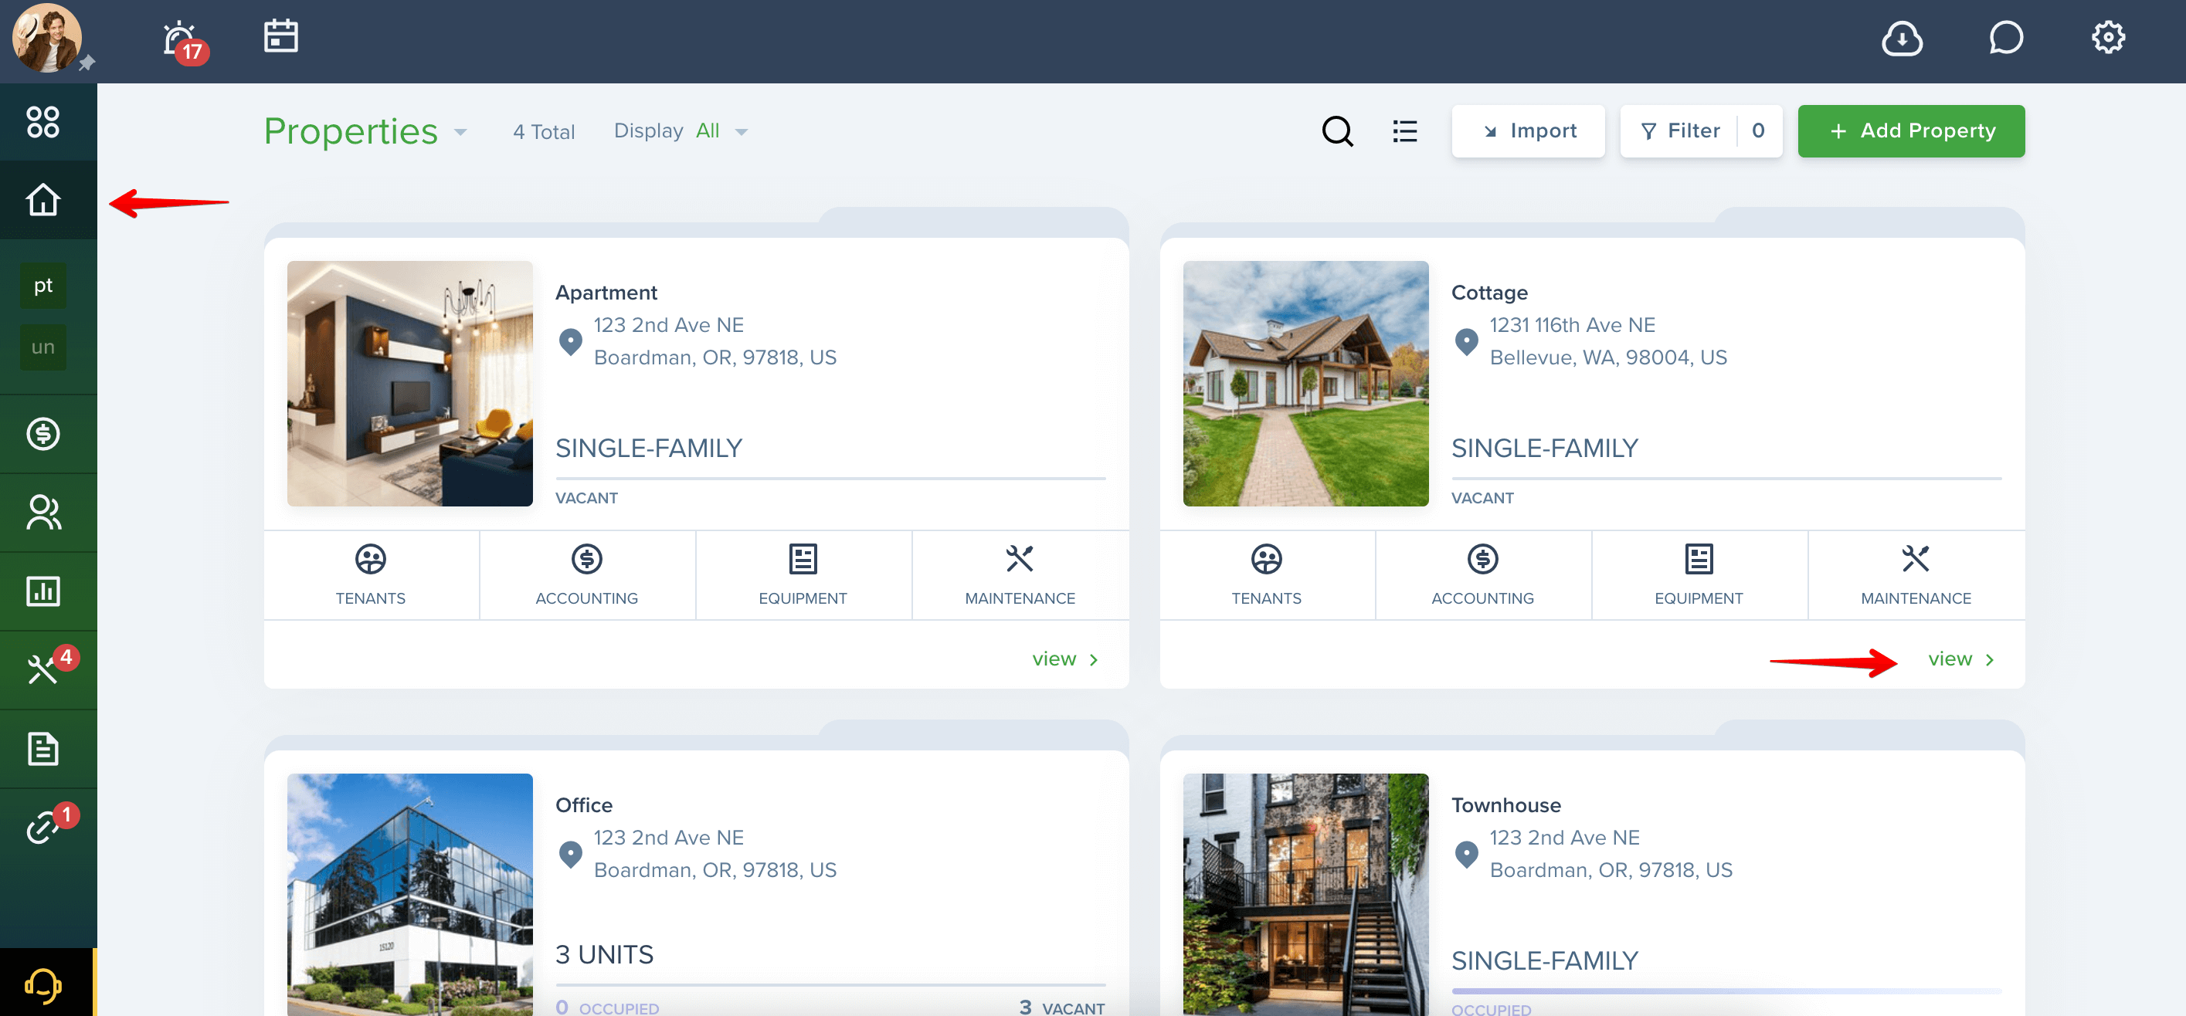Open the reports chart icon in sidebar
This screenshot has width=2186, height=1016.
pos(42,591)
